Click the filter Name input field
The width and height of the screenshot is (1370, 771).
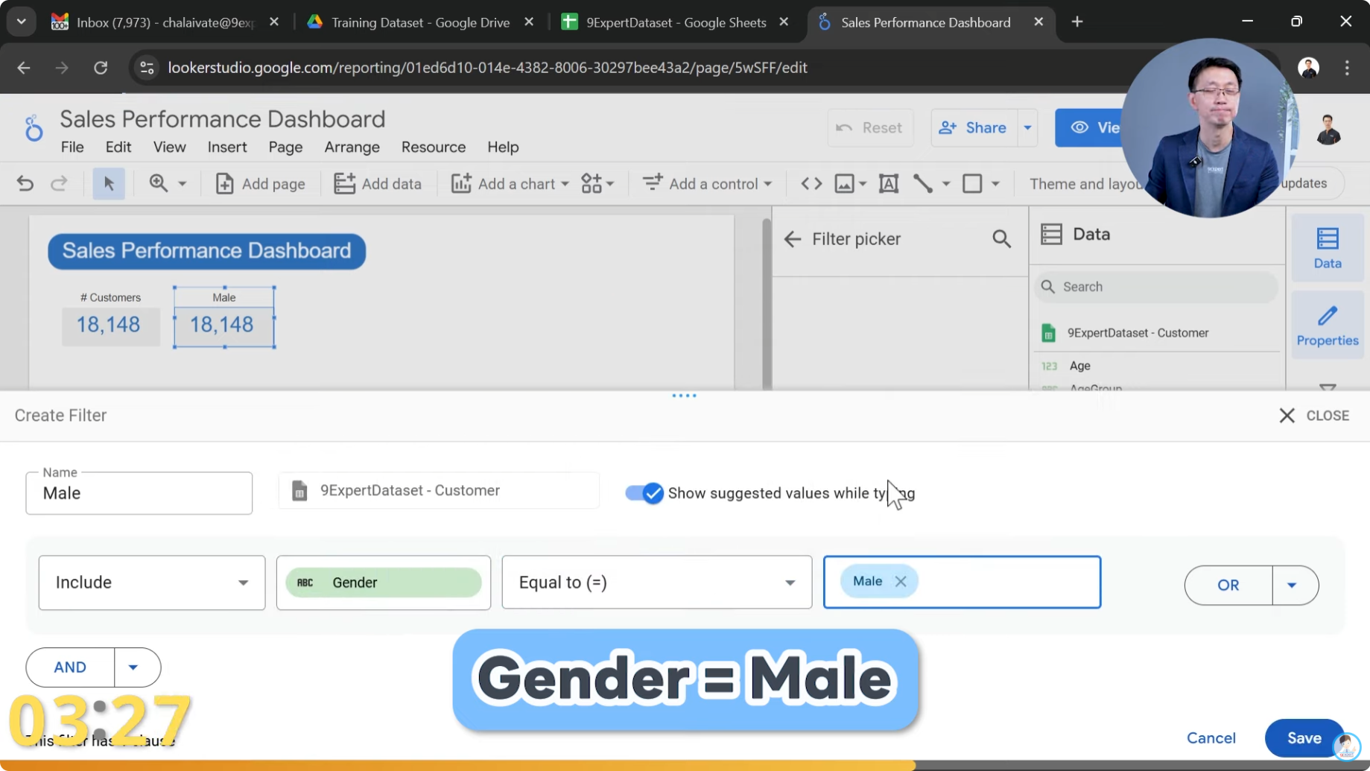pyautogui.click(x=139, y=493)
